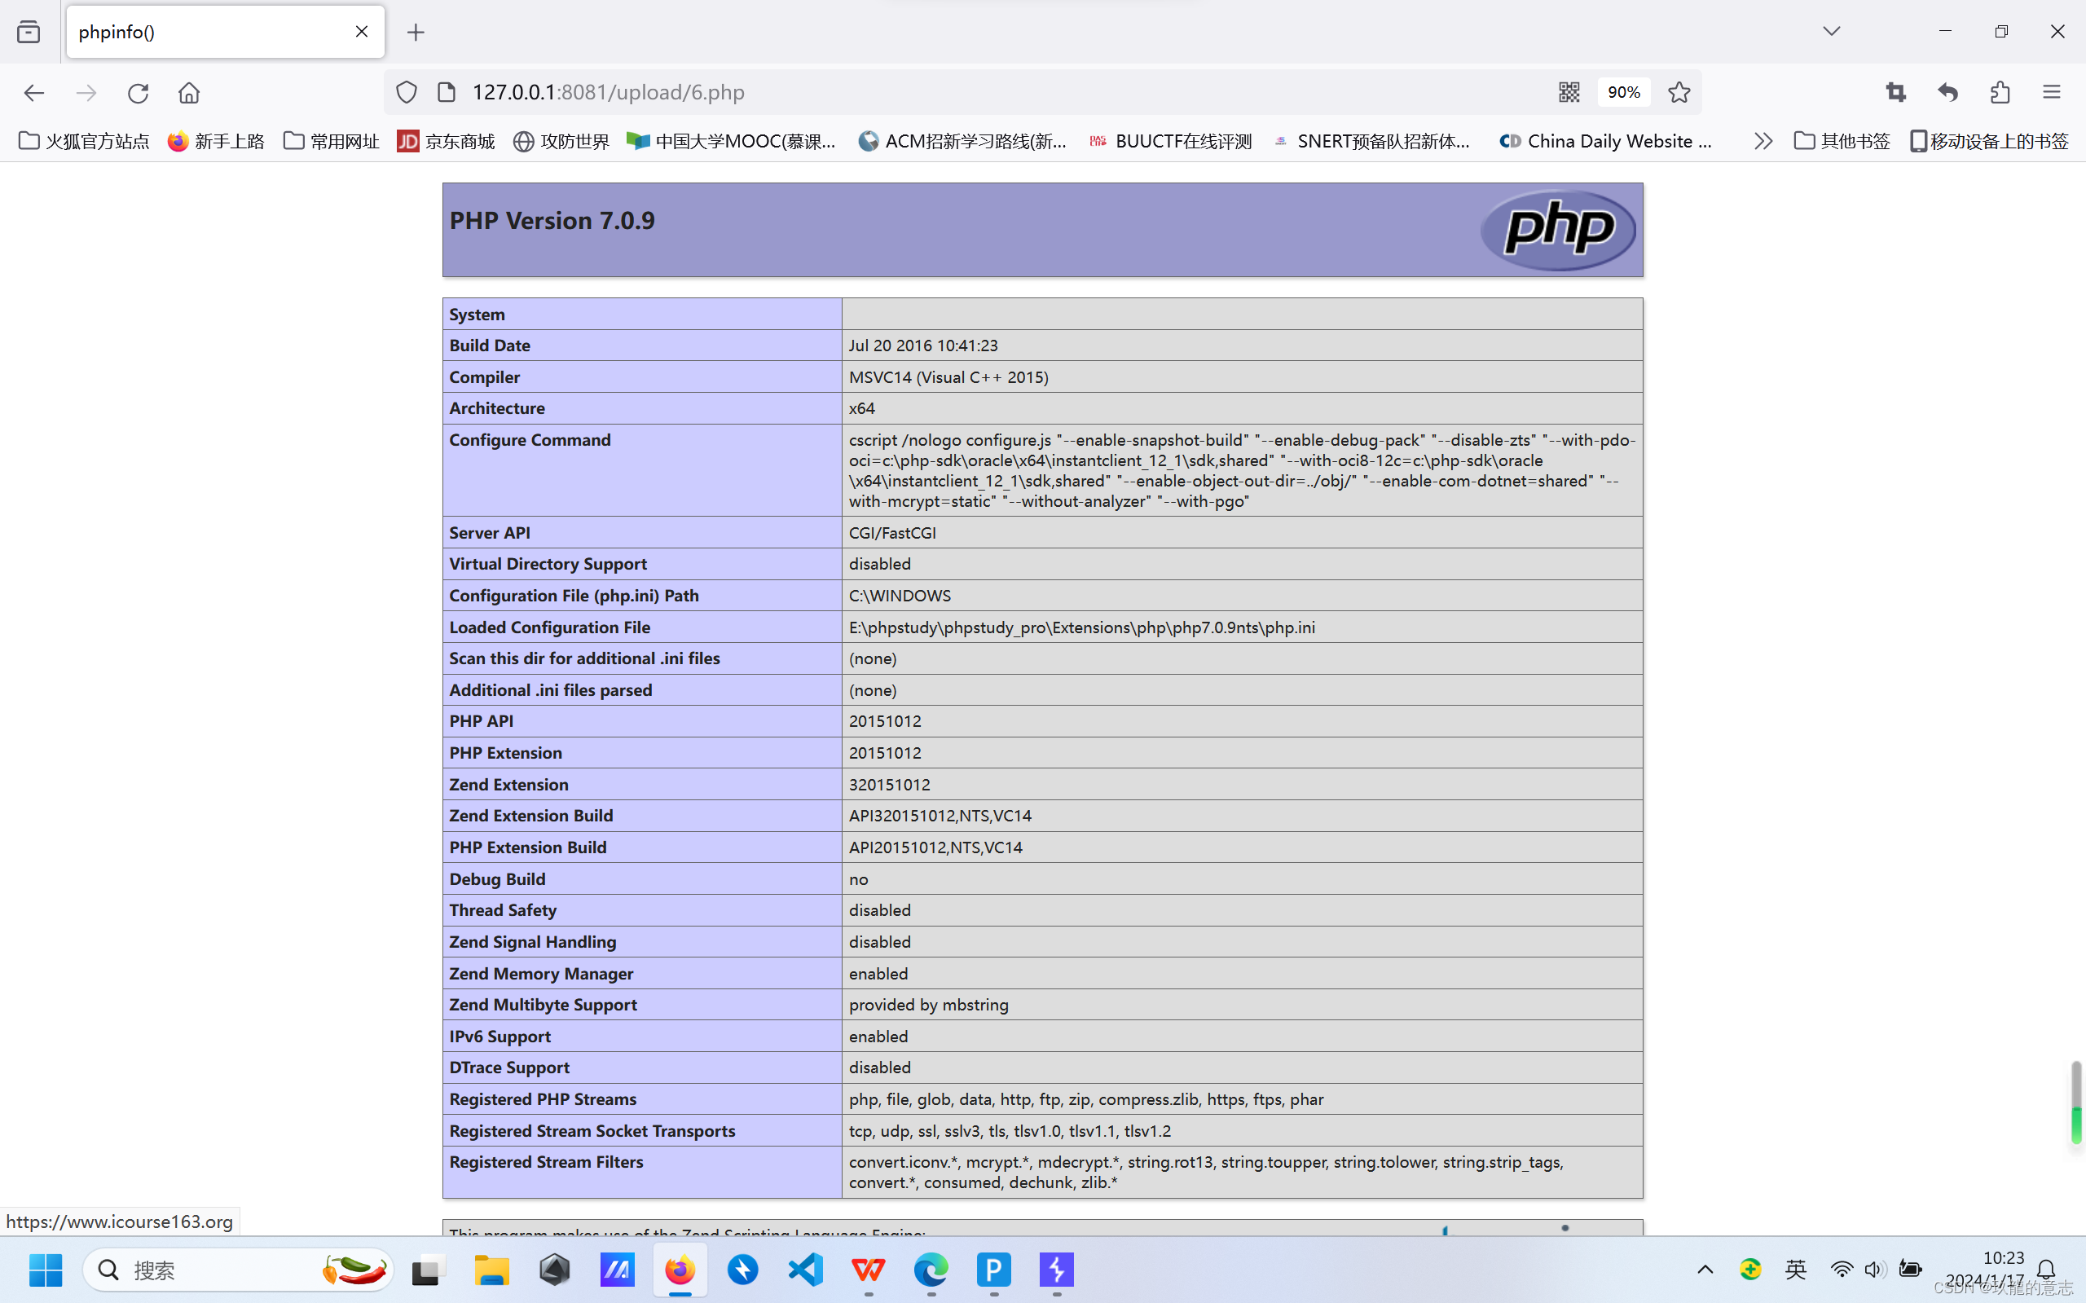Open 常用网址 bookmark folder

(x=332, y=141)
